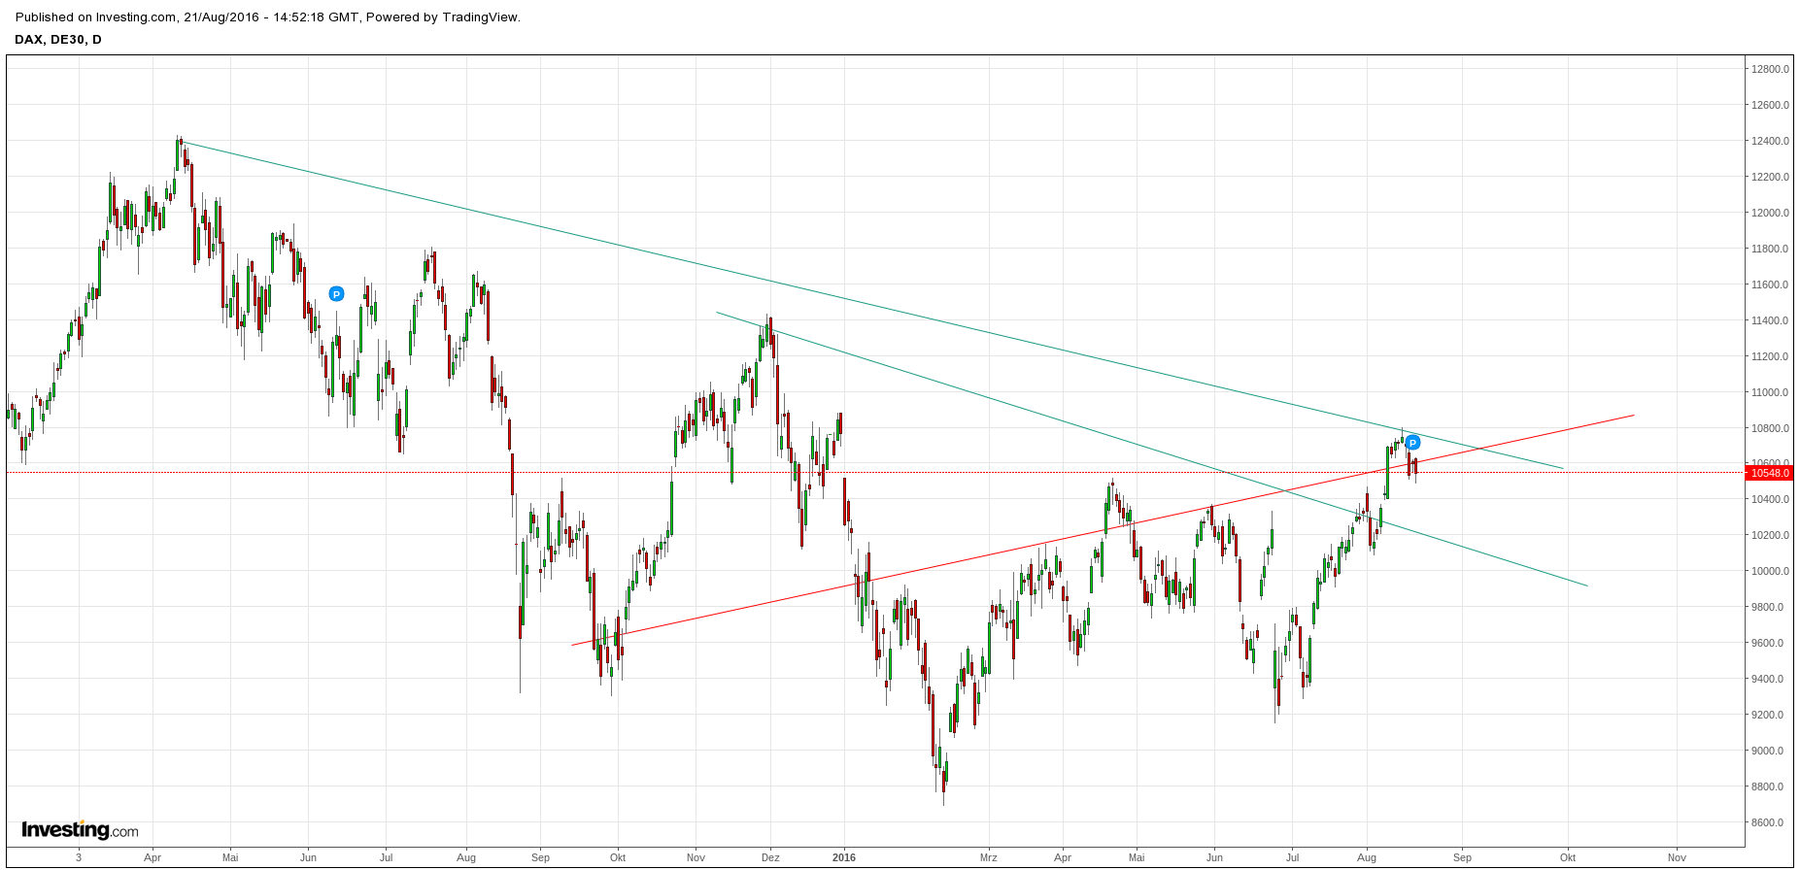Pick the 10800.0 price scale label
The width and height of the screenshot is (1800, 870).
[x=1770, y=428]
